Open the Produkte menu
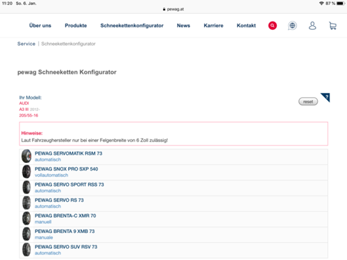Viewport: 347px width, 260px height. [x=76, y=26]
